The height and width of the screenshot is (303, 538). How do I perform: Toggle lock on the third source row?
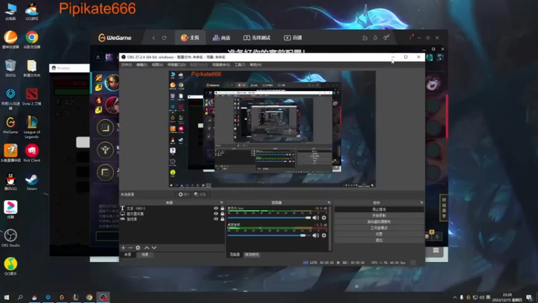click(x=223, y=219)
